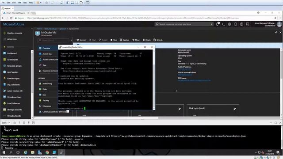Open VMware Edit menu
The width and height of the screenshot is (283, 159).
click(x=8, y=3)
